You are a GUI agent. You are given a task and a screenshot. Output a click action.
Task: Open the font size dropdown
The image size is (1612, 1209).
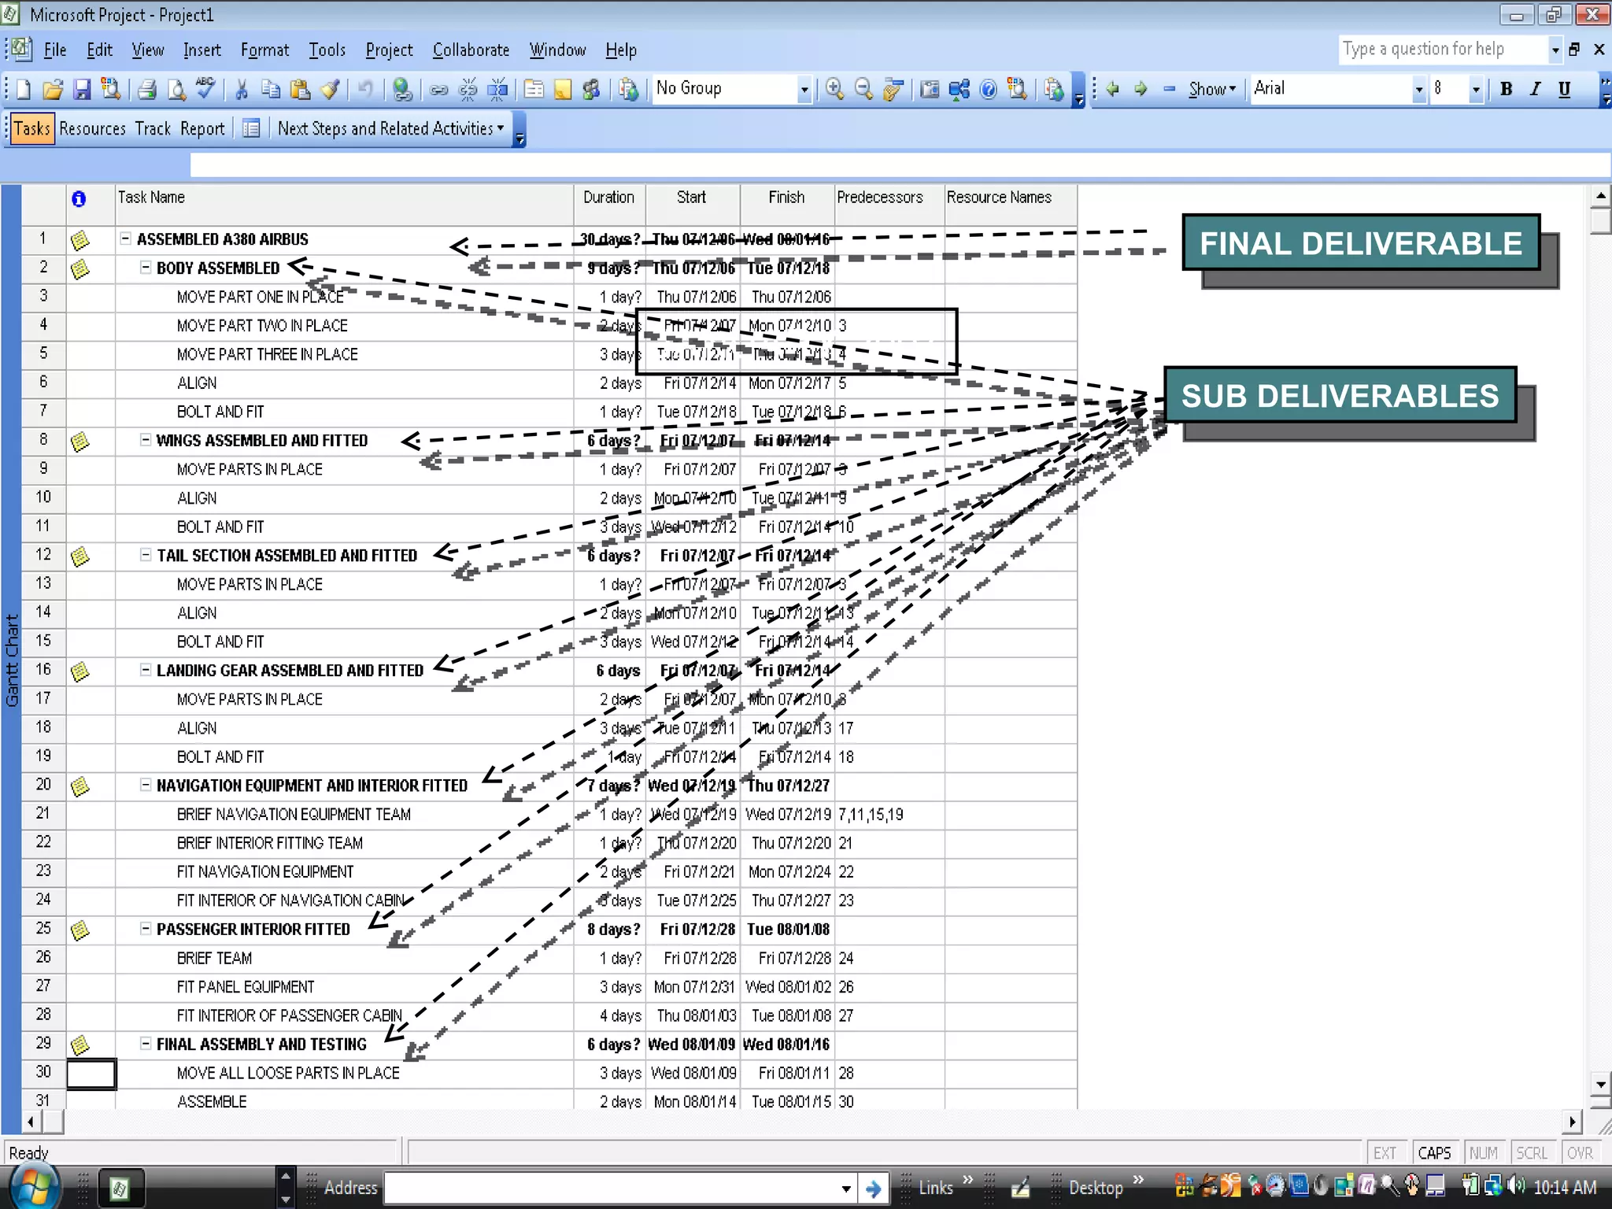point(1476,90)
